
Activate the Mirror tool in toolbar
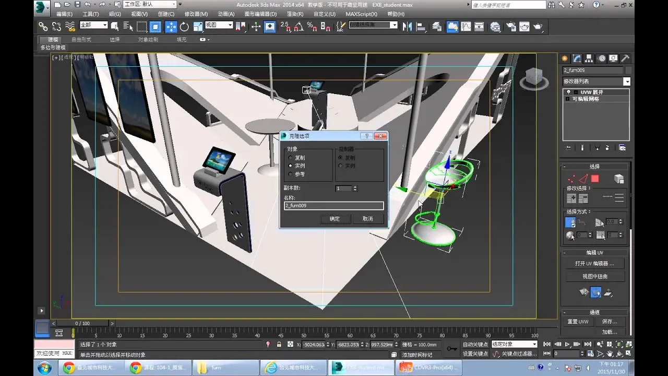pos(408,27)
